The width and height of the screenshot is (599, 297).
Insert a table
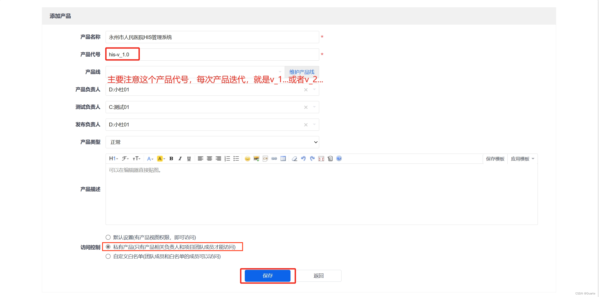(283, 159)
